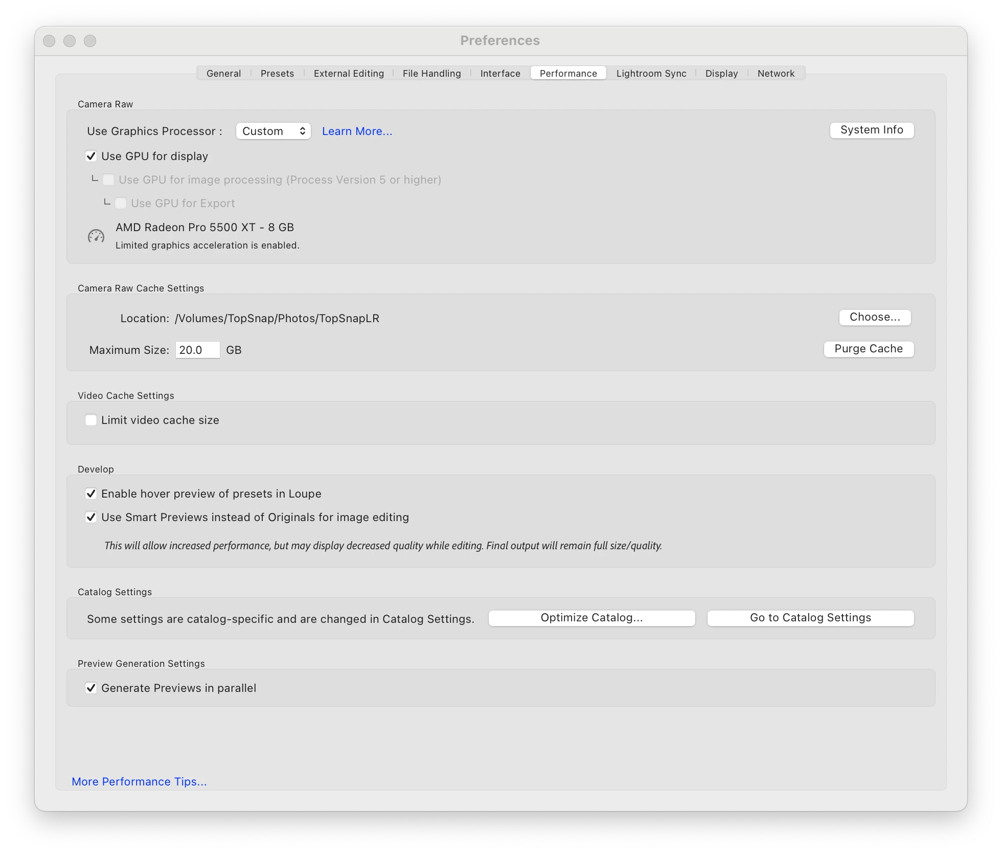Open the Presets tab
The width and height of the screenshot is (1002, 854).
(277, 73)
